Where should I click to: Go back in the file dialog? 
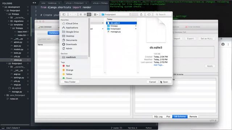pos(71,14)
